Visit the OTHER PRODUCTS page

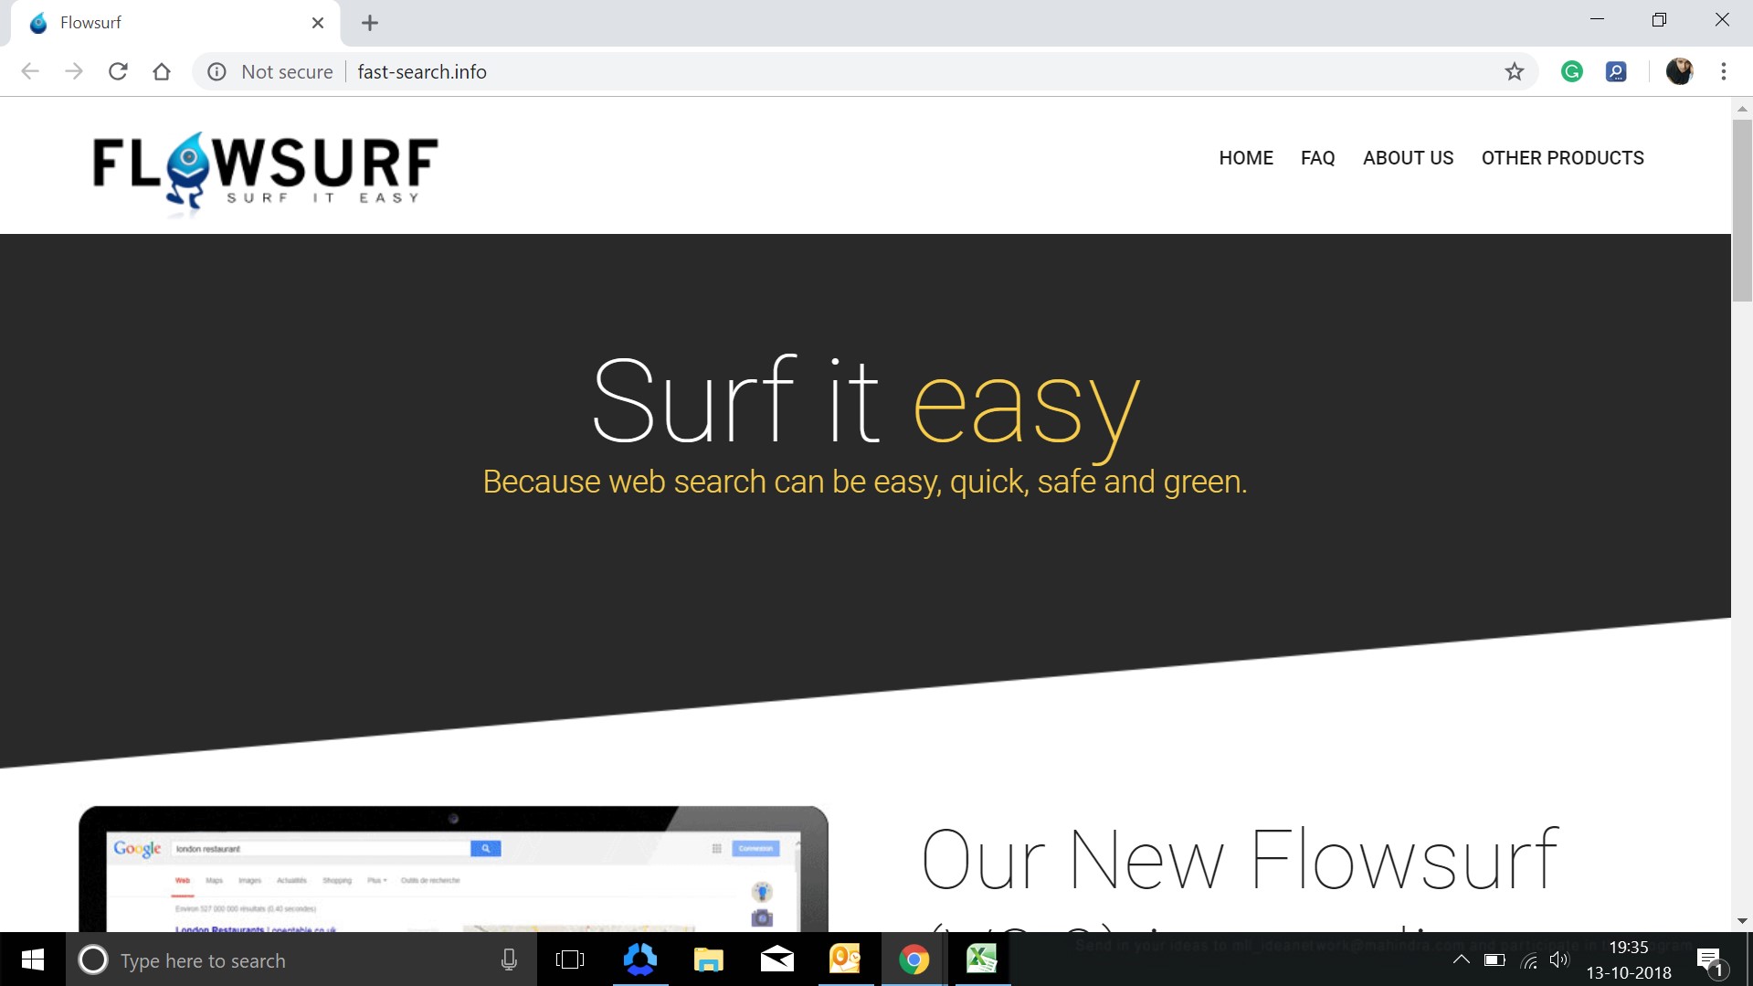(1561, 157)
